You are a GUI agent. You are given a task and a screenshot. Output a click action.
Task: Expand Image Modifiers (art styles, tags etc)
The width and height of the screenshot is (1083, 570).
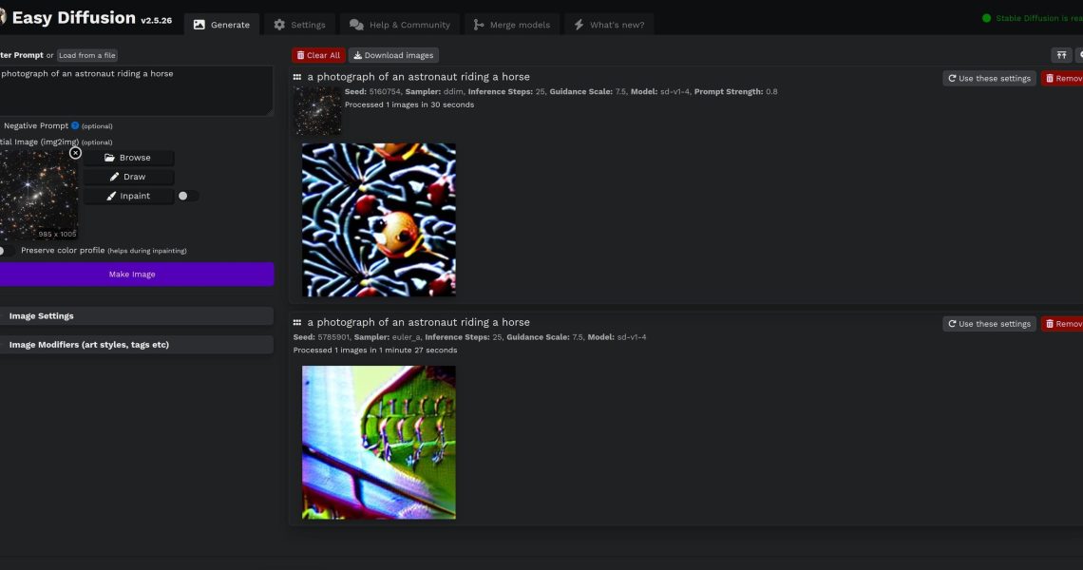point(137,345)
